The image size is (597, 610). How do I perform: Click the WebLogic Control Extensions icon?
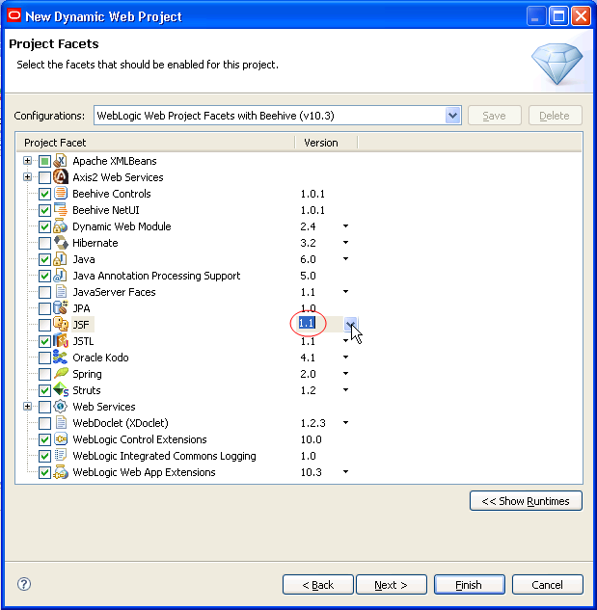(61, 439)
